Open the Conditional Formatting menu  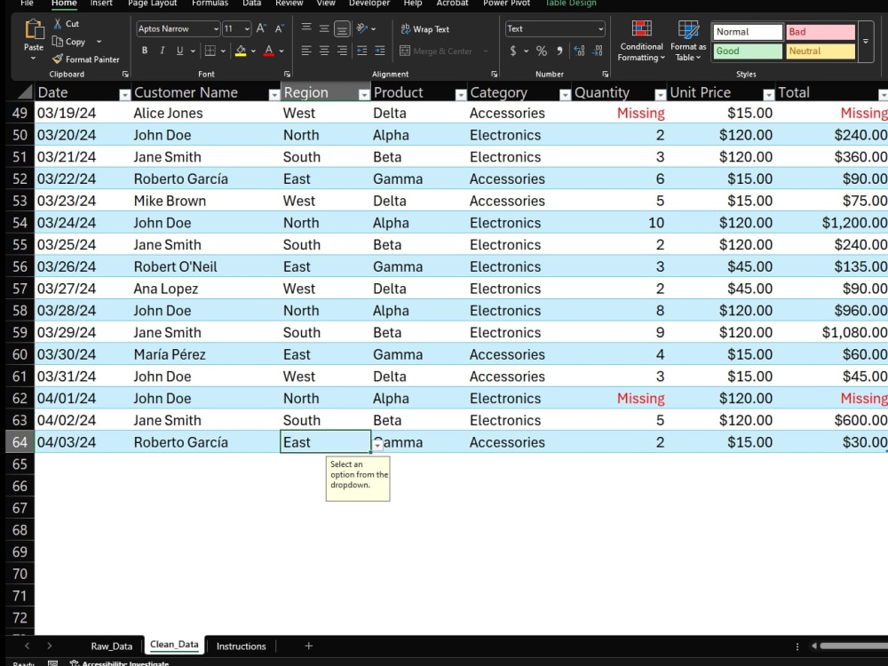(x=641, y=41)
